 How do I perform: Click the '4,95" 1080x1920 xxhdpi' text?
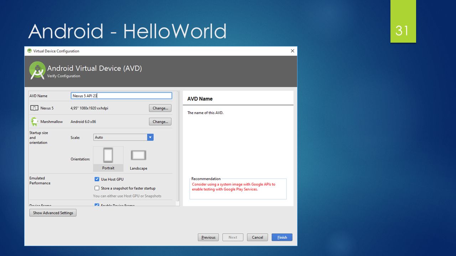click(x=89, y=108)
